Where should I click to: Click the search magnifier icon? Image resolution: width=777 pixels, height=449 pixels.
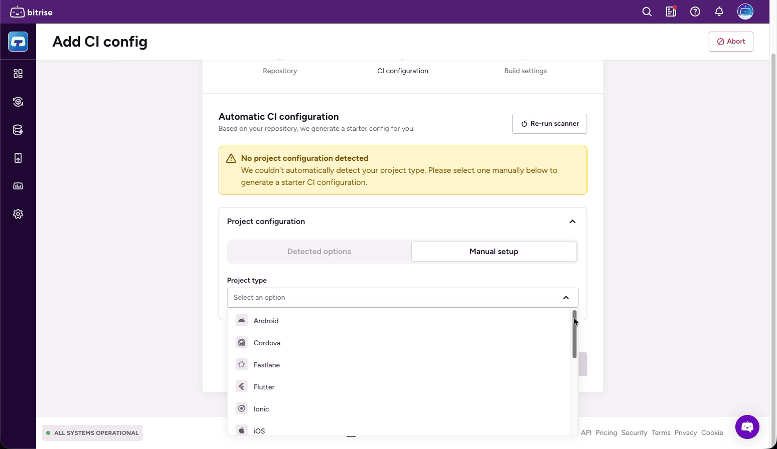[647, 12]
